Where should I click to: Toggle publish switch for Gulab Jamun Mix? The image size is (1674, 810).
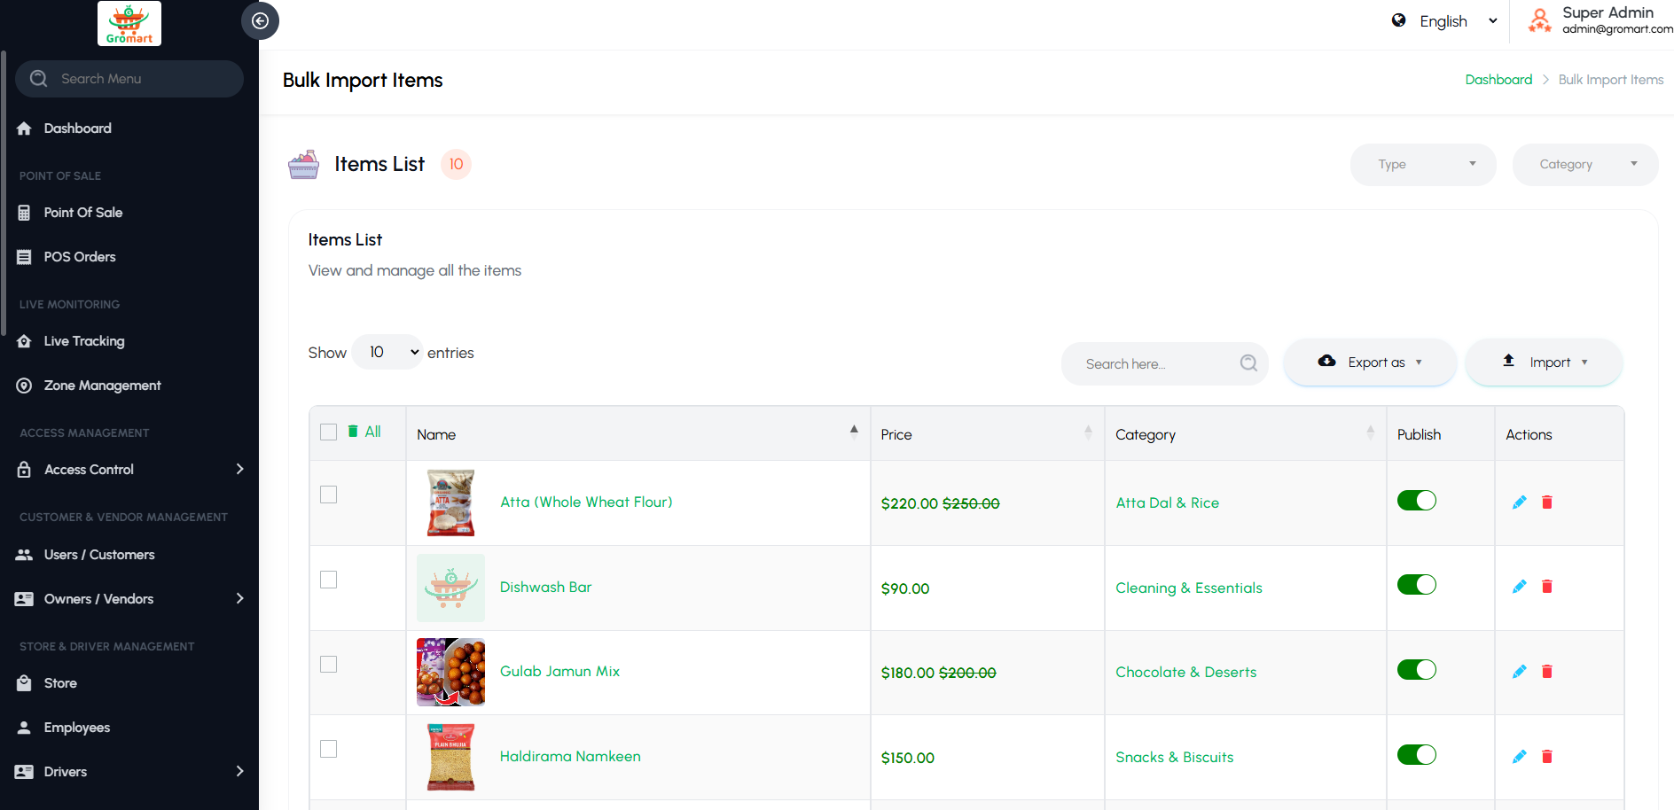[x=1416, y=670]
